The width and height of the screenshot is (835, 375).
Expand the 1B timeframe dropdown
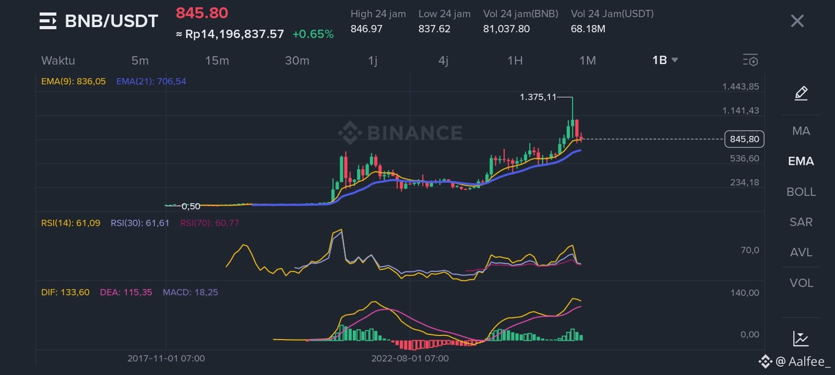coord(665,60)
